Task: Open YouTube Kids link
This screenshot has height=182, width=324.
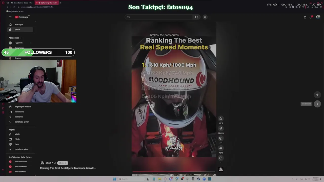Action: coord(20,172)
